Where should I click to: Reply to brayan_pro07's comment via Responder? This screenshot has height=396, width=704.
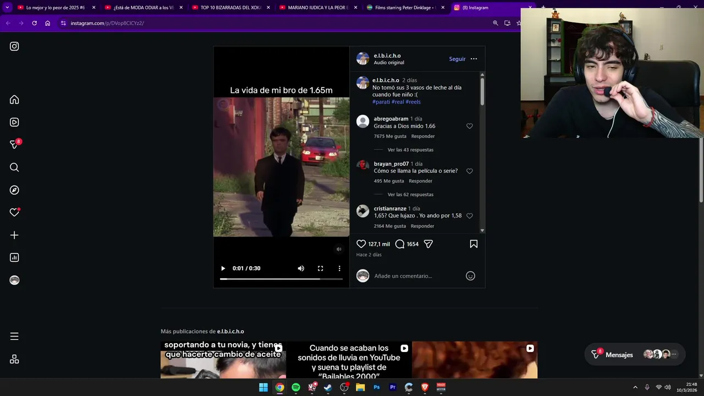point(420,181)
